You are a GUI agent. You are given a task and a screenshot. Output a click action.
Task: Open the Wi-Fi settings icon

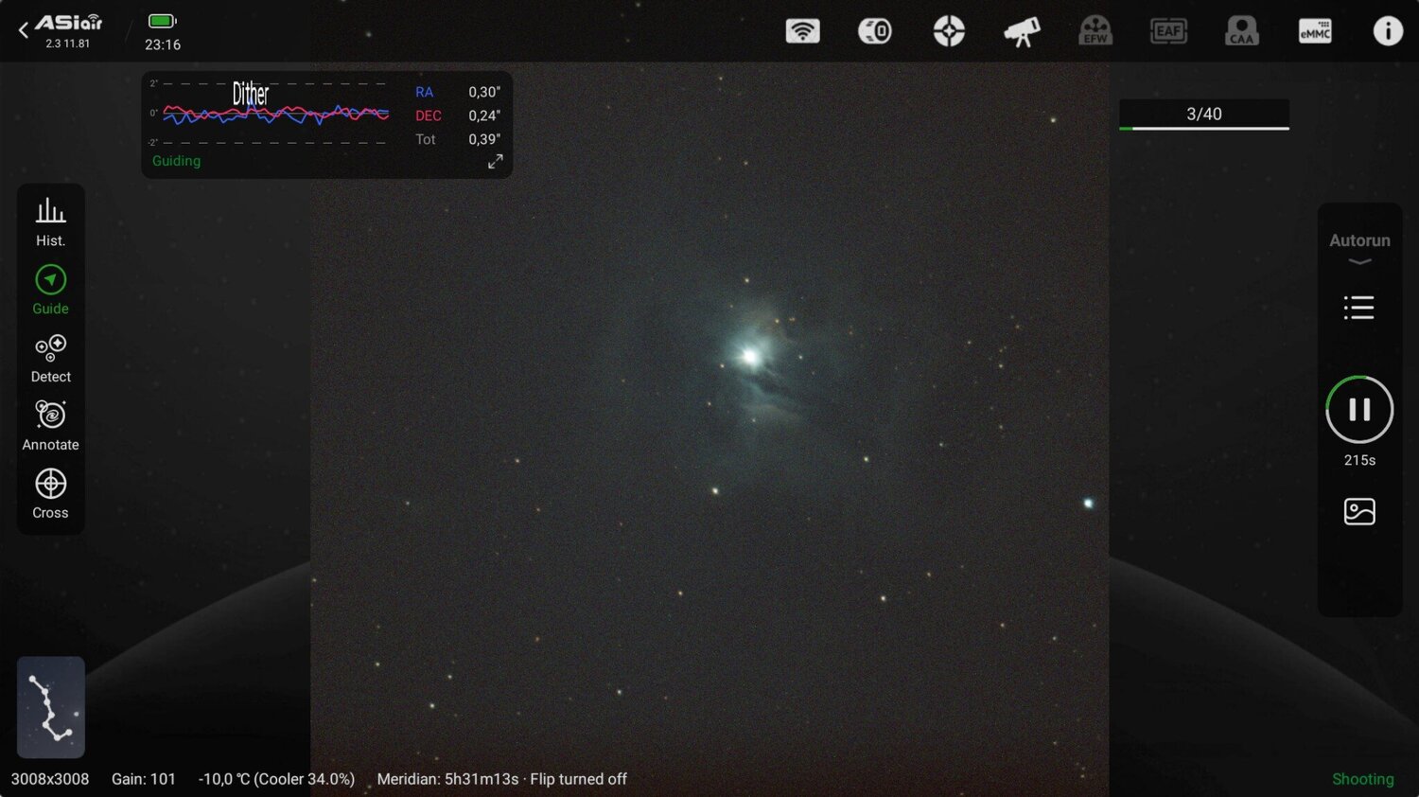click(x=802, y=31)
